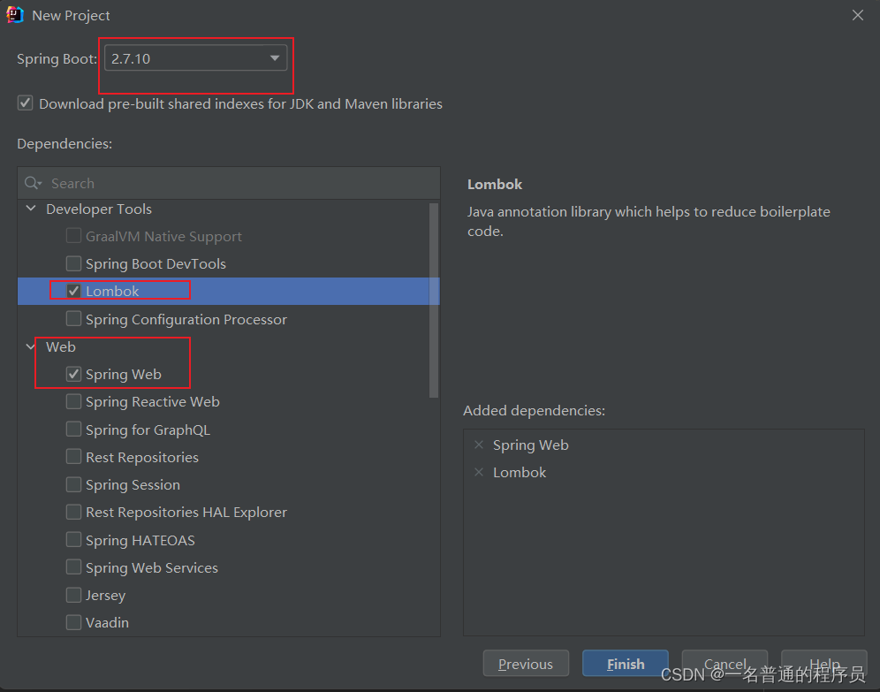Collapse the Developer Tools group
Screen dimensions: 880x692
click(32, 209)
